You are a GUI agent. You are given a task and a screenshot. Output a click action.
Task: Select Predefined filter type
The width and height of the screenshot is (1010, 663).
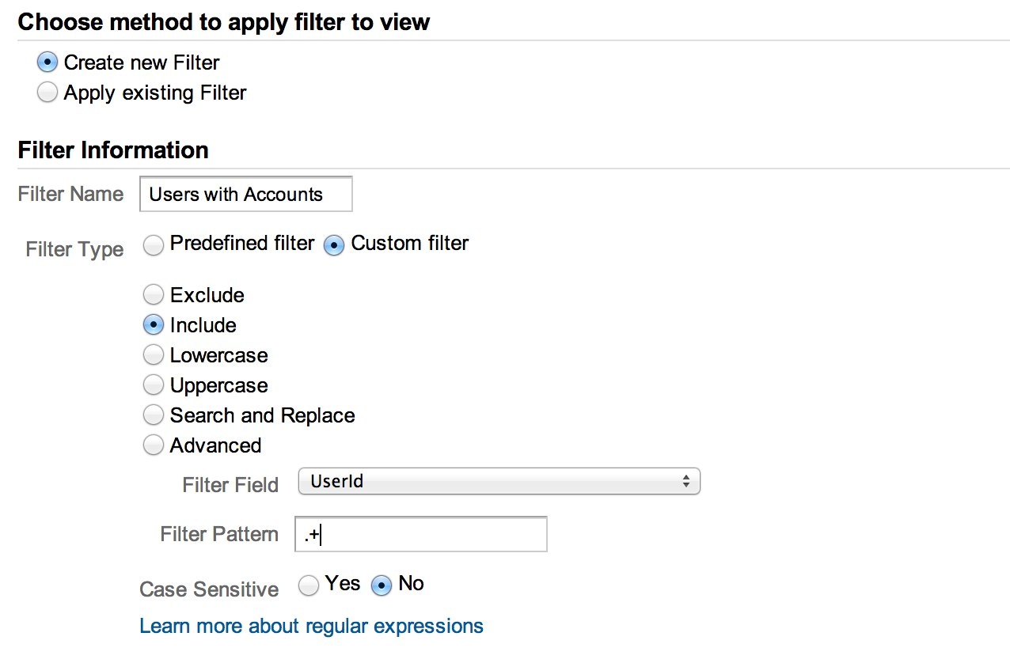tap(154, 245)
